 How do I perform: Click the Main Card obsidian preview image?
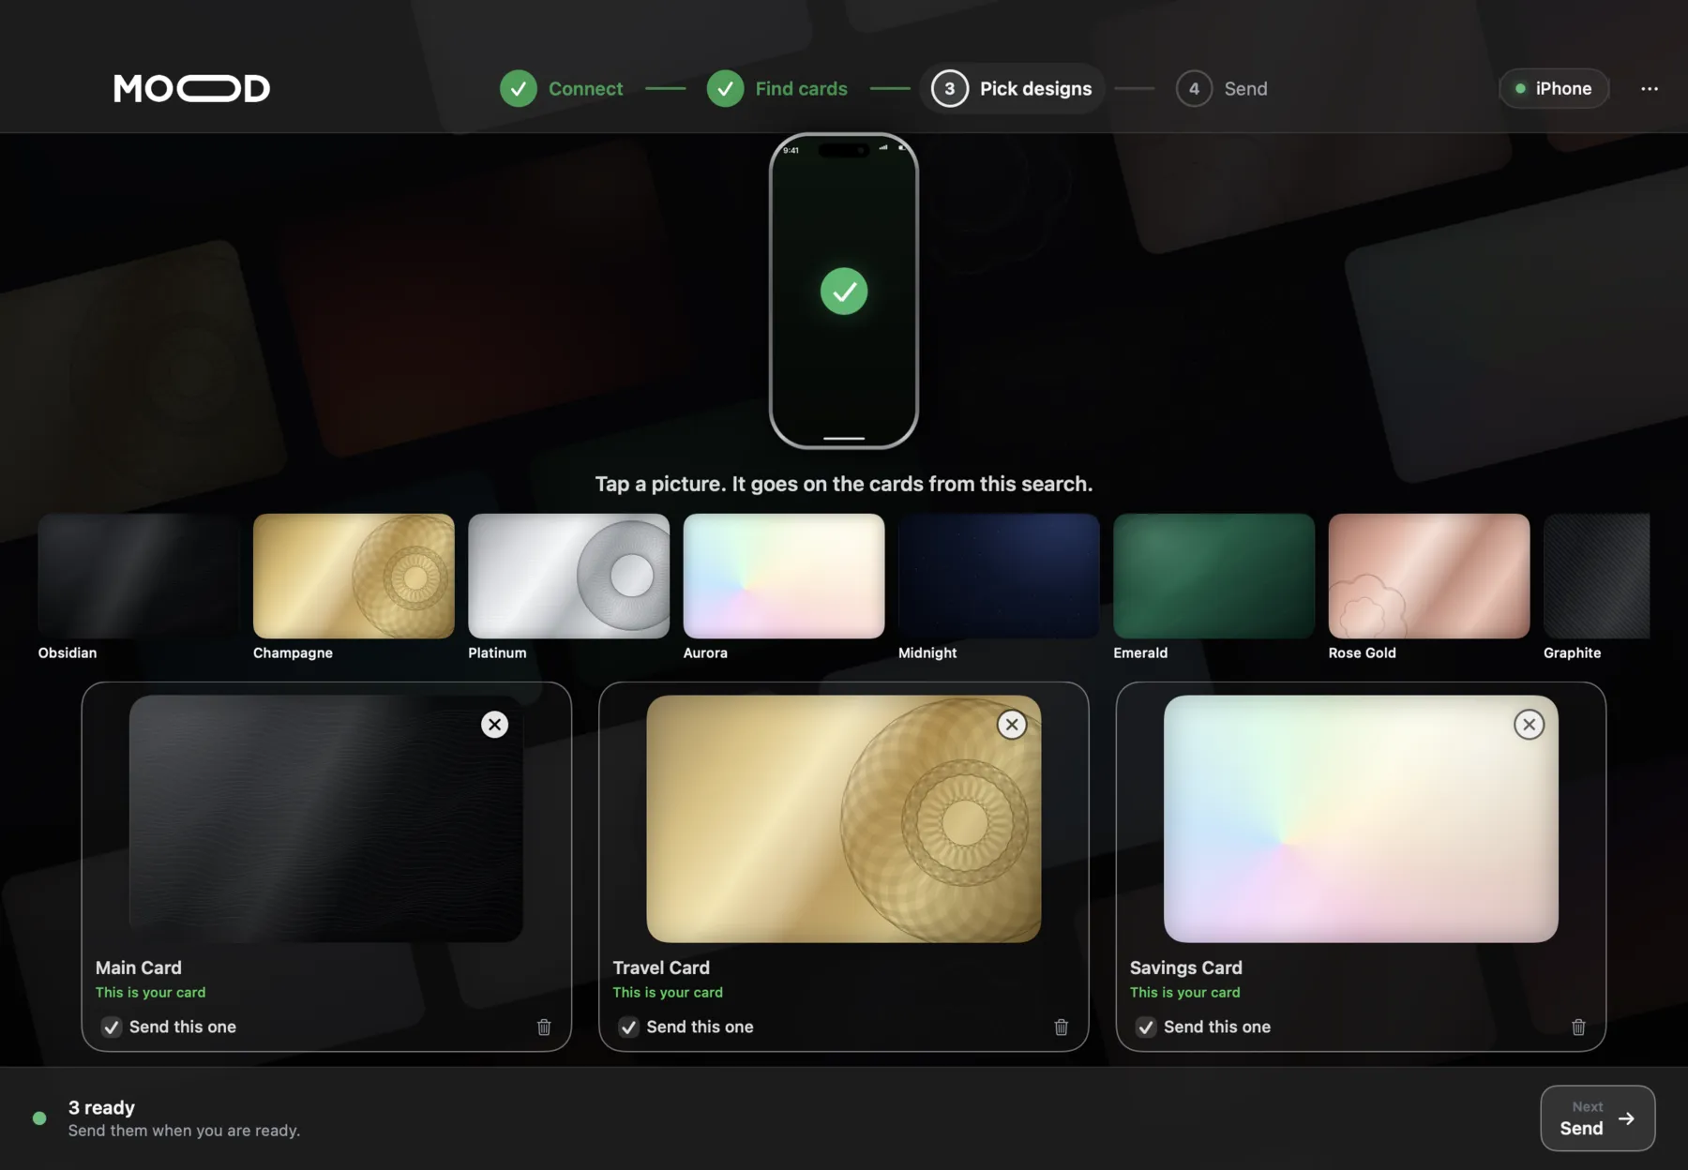[325, 818]
